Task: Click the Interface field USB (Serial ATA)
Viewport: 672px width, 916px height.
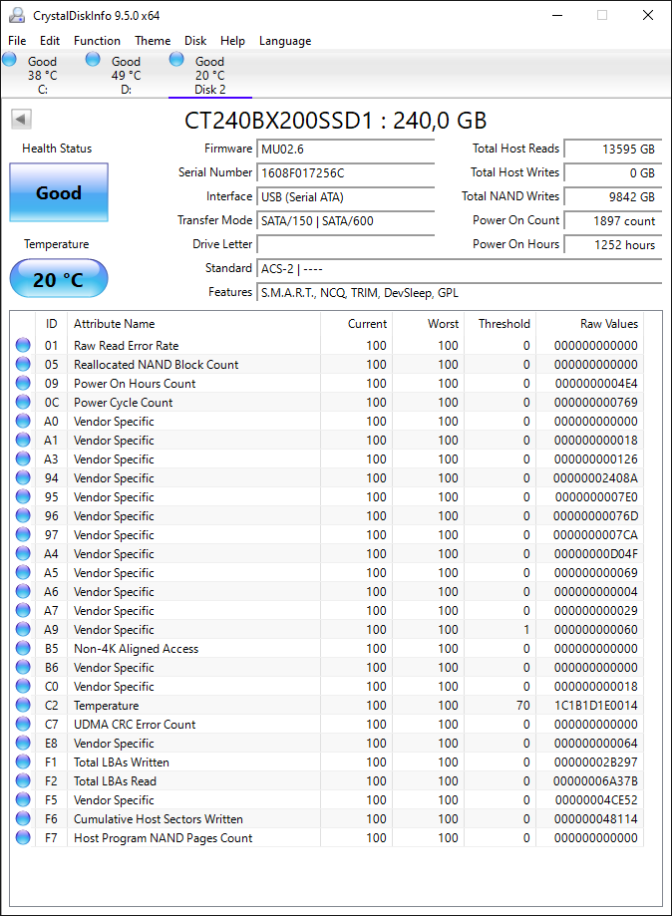Action: [x=345, y=197]
